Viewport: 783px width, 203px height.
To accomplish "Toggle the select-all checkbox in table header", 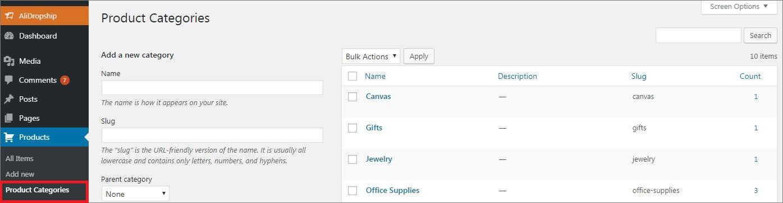I will pyautogui.click(x=352, y=76).
